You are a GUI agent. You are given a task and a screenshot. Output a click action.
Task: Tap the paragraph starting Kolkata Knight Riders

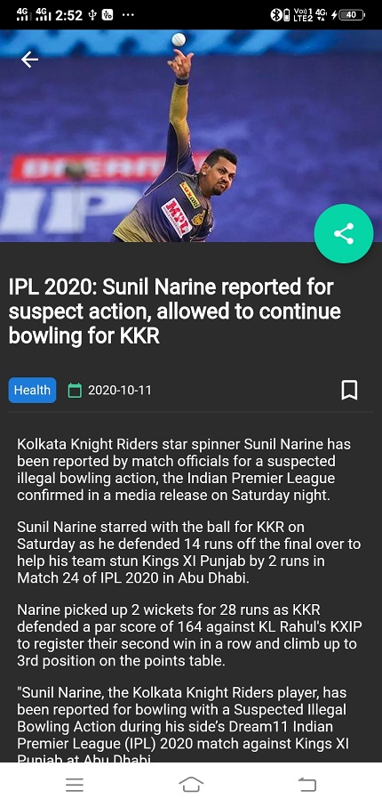184,470
